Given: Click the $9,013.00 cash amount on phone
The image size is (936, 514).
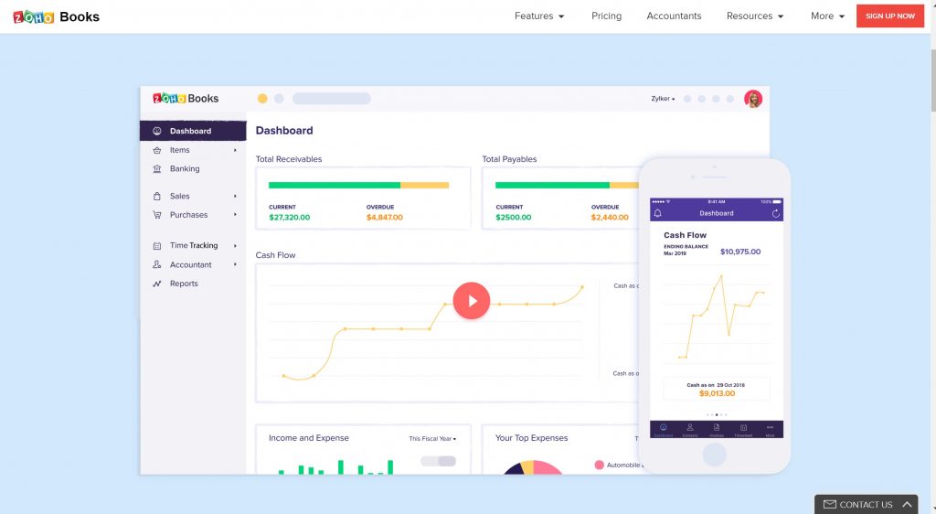Looking at the screenshot, I should [717, 393].
